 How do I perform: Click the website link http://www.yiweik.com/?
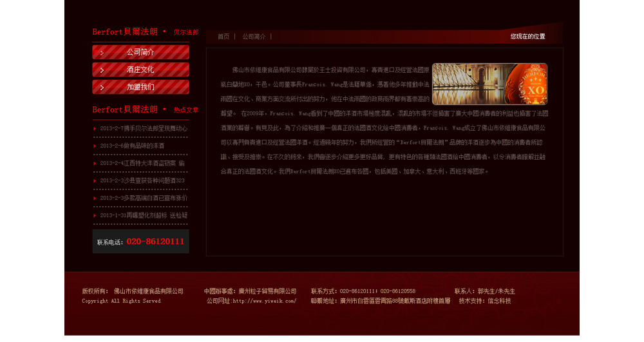tap(264, 301)
